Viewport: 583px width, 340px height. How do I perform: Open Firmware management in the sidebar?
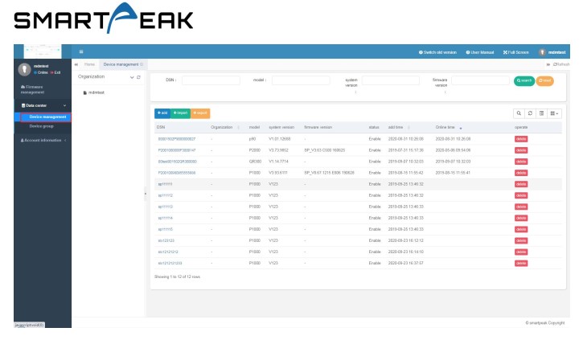pyautogui.click(x=33, y=89)
